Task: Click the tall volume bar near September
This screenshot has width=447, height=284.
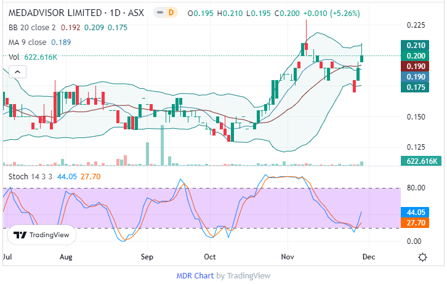Action: point(147,153)
